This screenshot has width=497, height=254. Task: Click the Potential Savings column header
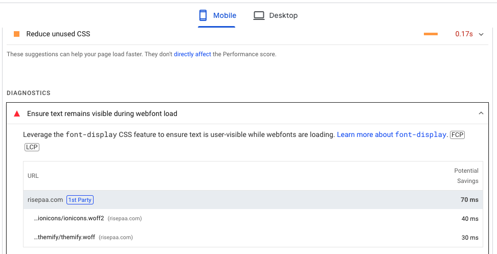pos(466,176)
